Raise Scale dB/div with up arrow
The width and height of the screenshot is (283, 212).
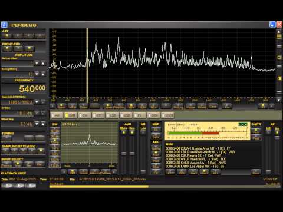[43, 74]
